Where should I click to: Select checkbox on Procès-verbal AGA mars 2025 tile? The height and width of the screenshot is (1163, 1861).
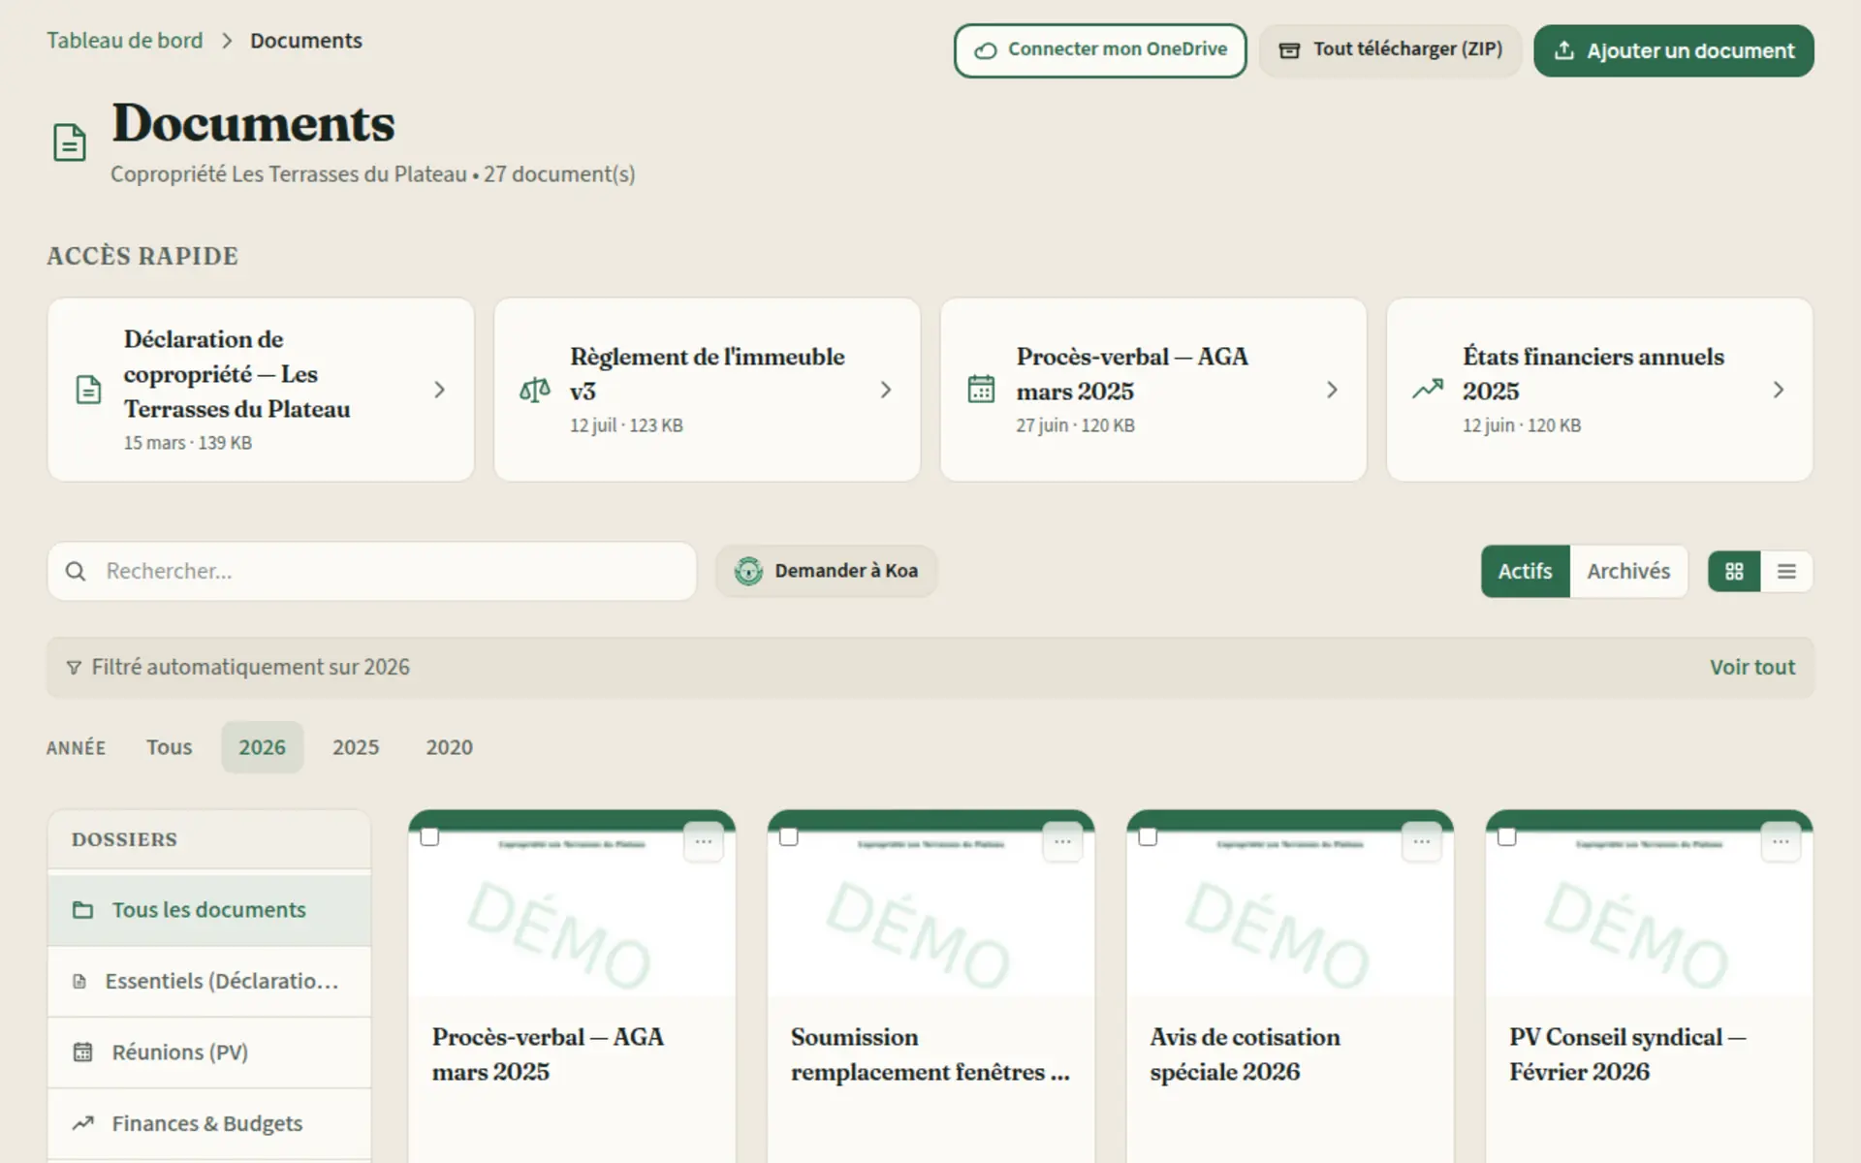coord(429,836)
